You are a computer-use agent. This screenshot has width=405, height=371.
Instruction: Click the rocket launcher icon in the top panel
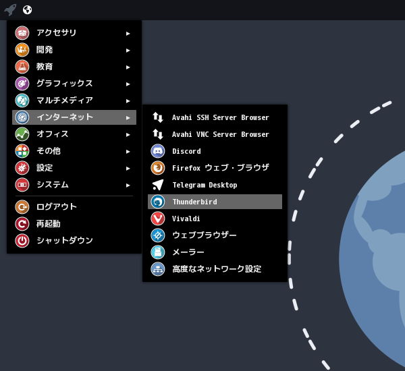tap(10, 10)
